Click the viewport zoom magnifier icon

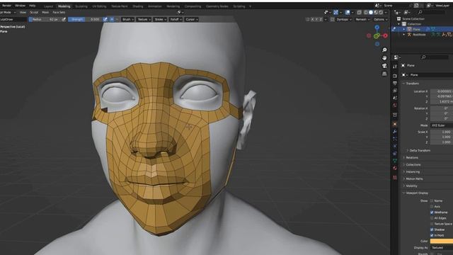click(x=384, y=50)
